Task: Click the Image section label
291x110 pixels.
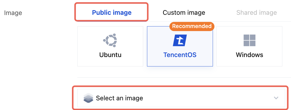Action: pyautogui.click(x=13, y=13)
